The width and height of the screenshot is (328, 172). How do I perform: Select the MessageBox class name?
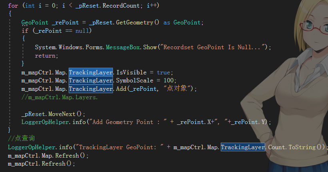click(x=123, y=47)
